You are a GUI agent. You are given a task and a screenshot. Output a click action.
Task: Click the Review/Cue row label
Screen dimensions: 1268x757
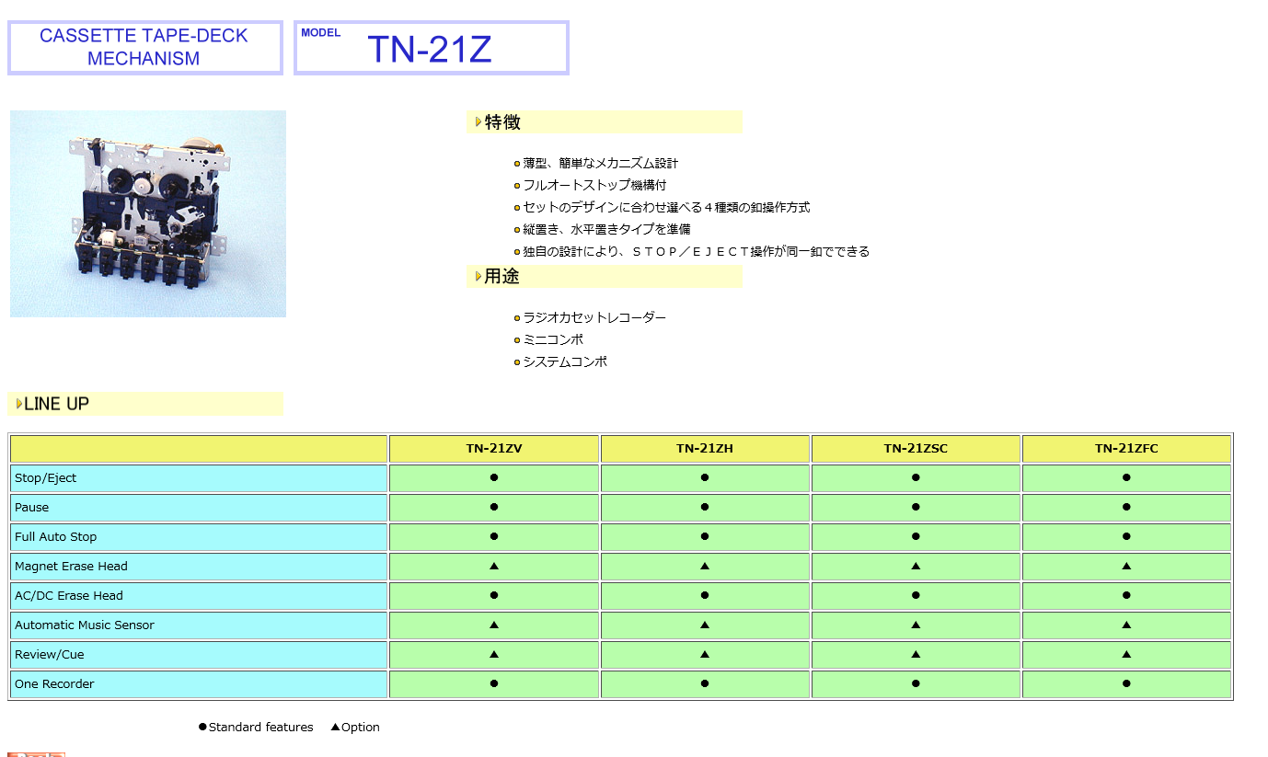199,655
